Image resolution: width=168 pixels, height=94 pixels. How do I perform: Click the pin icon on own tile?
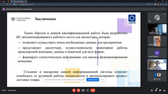[x=165, y=14]
